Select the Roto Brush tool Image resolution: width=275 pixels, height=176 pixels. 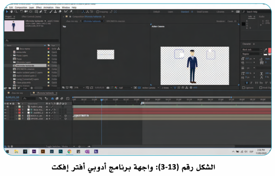tap(66, 12)
